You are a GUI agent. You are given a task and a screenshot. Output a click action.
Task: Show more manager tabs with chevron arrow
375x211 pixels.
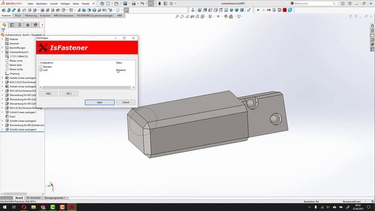click(42, 25)
